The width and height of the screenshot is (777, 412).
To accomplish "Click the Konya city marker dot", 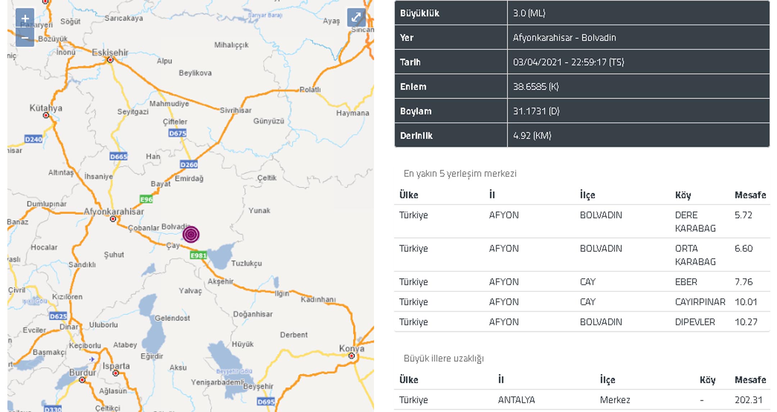I will (351, 356).
